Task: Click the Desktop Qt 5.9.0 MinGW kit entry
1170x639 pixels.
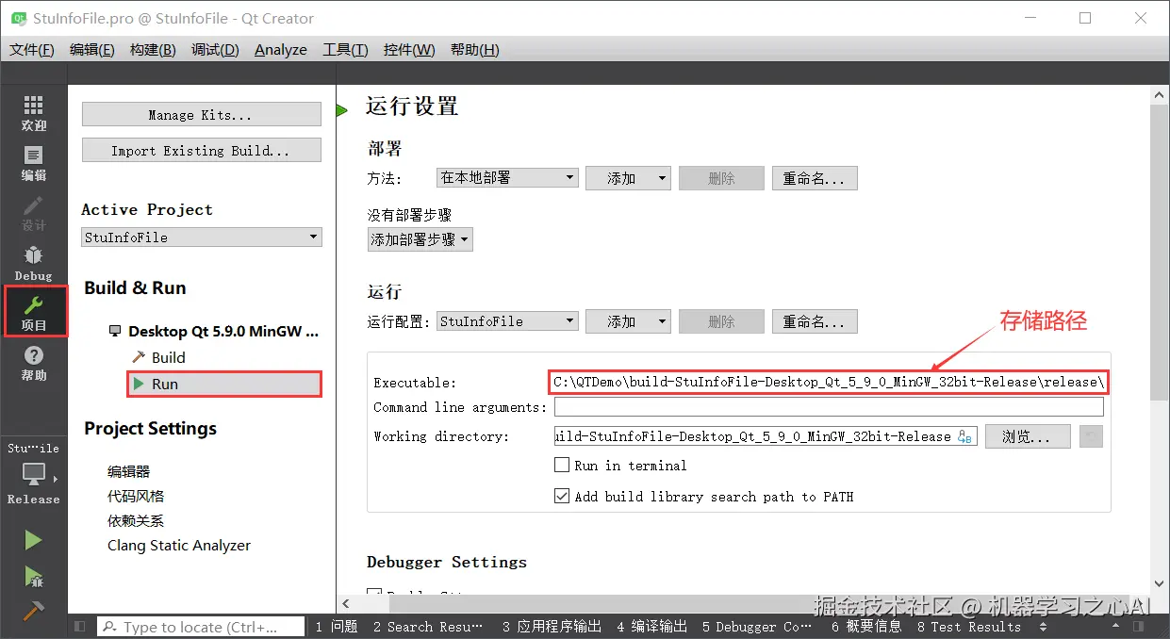Action: (x=214, y=331)
